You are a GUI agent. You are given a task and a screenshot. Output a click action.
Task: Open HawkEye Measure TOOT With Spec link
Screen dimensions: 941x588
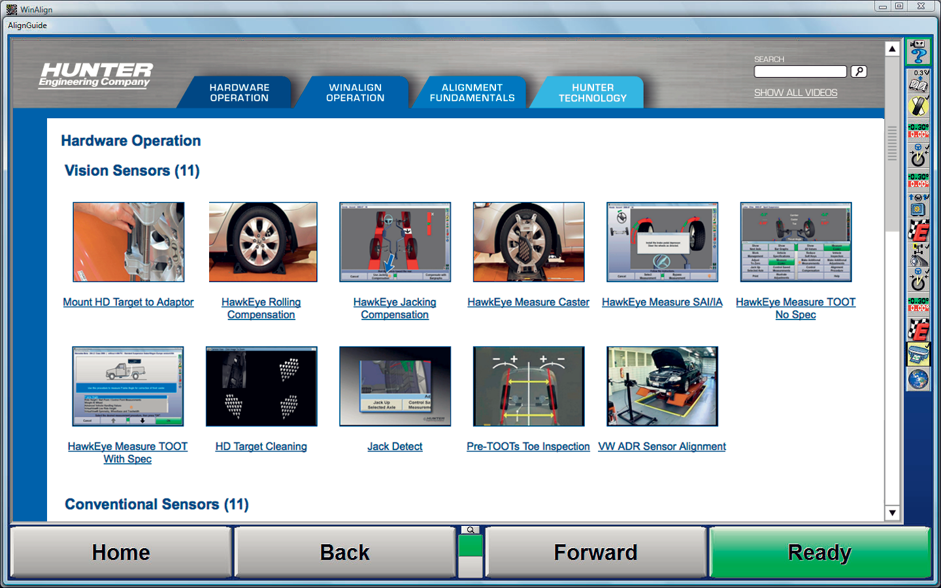click(127, 453)
